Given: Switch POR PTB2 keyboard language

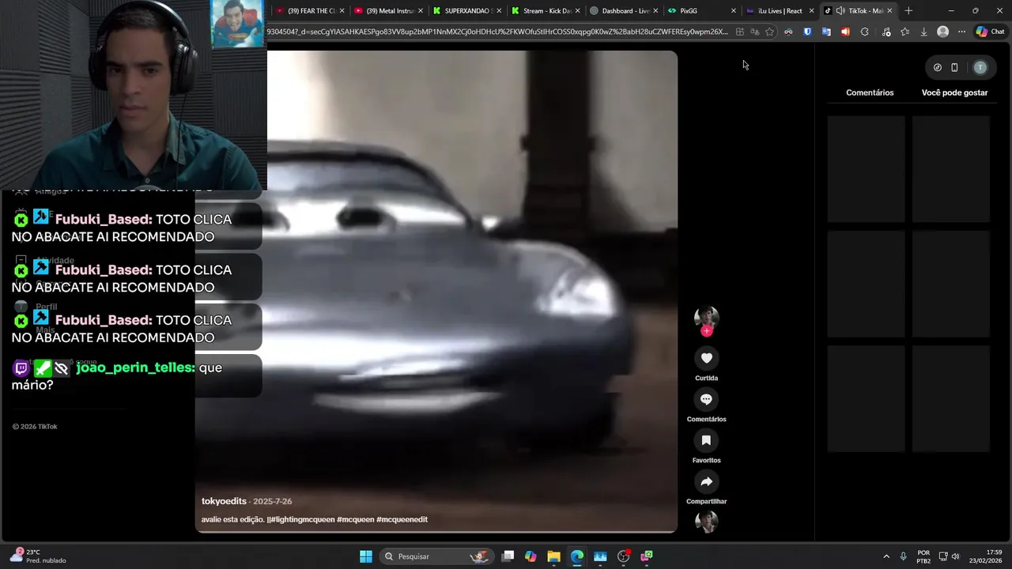Looking at the screenshot, I should click(x=923, y=556).
